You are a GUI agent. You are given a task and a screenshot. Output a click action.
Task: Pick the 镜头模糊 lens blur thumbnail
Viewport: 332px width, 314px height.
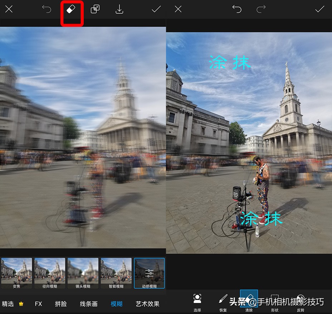pos(83,273)
